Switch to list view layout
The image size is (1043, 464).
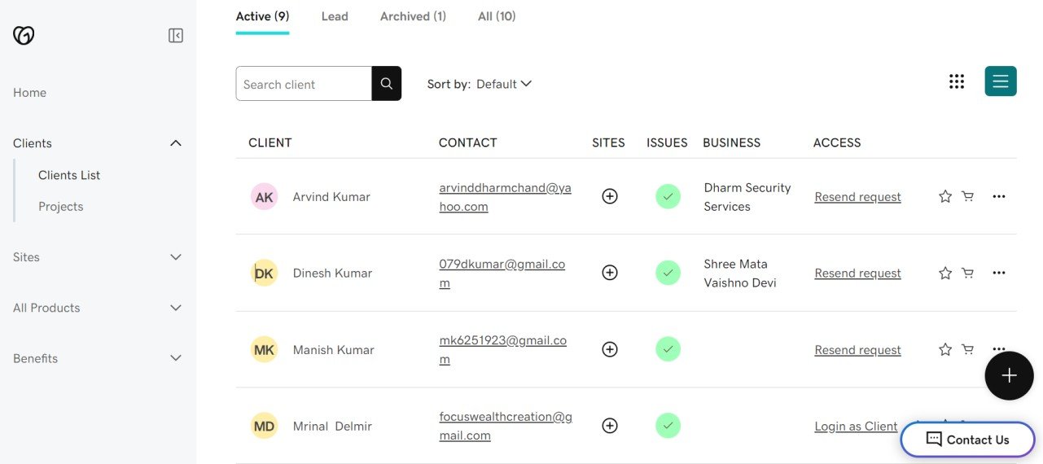tap(1001, 81)
